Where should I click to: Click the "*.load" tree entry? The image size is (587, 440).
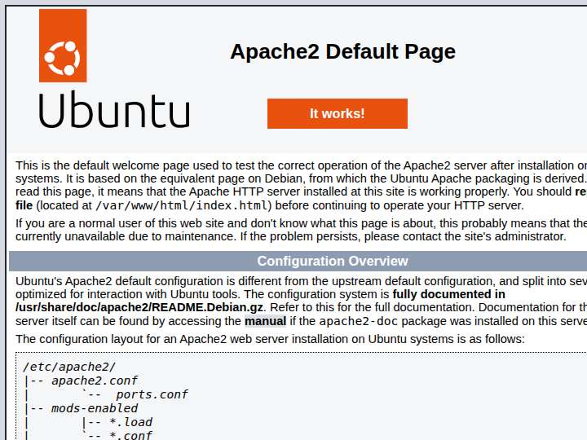tap(131, 422)
